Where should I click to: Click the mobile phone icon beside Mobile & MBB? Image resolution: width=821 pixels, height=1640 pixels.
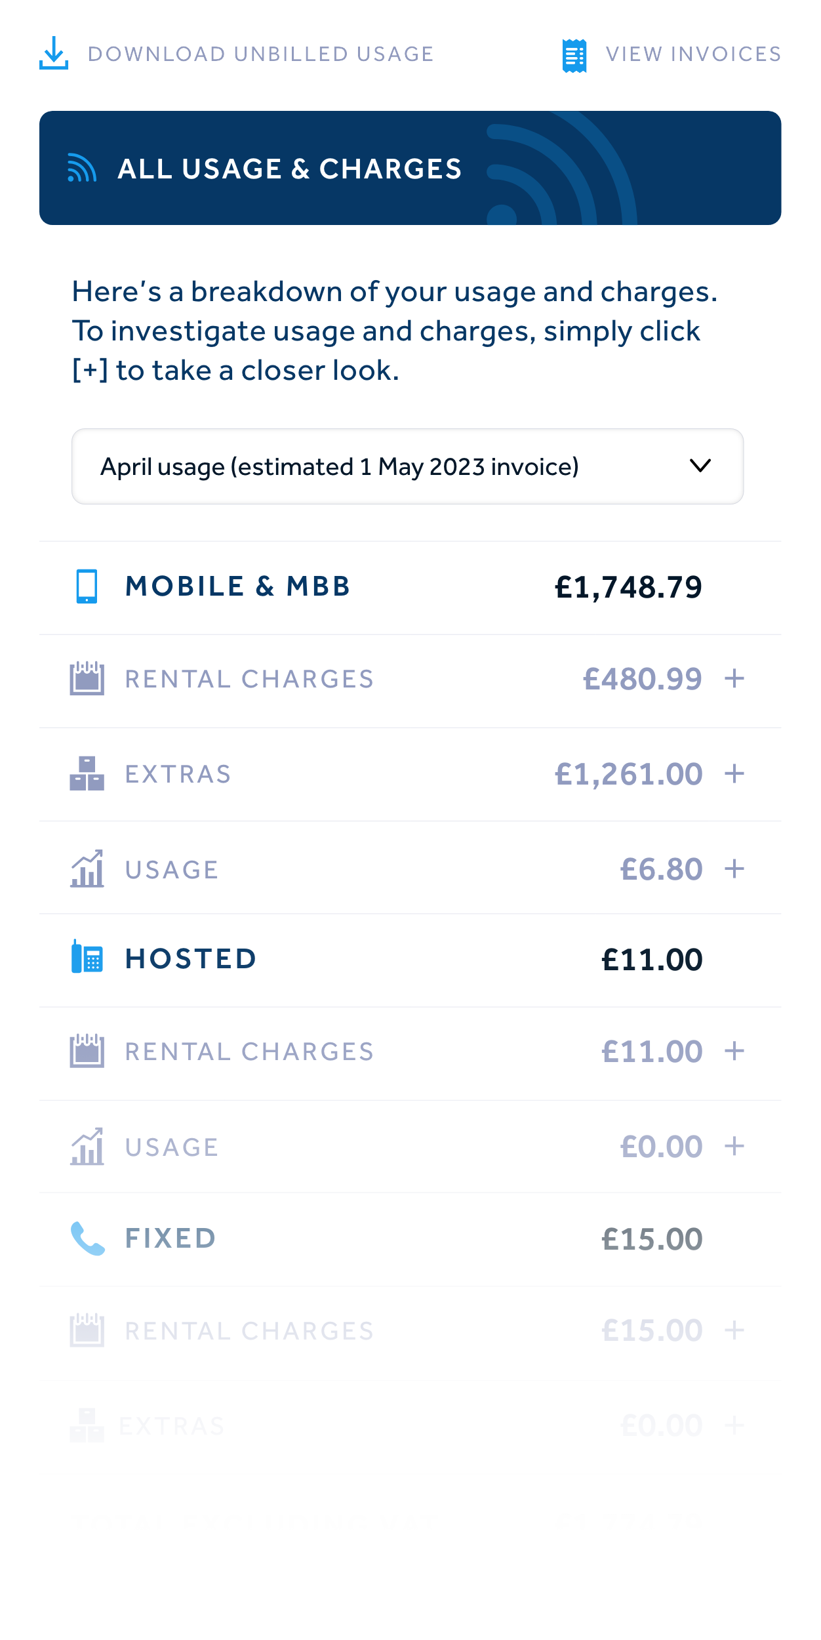(x=87, y=586)
